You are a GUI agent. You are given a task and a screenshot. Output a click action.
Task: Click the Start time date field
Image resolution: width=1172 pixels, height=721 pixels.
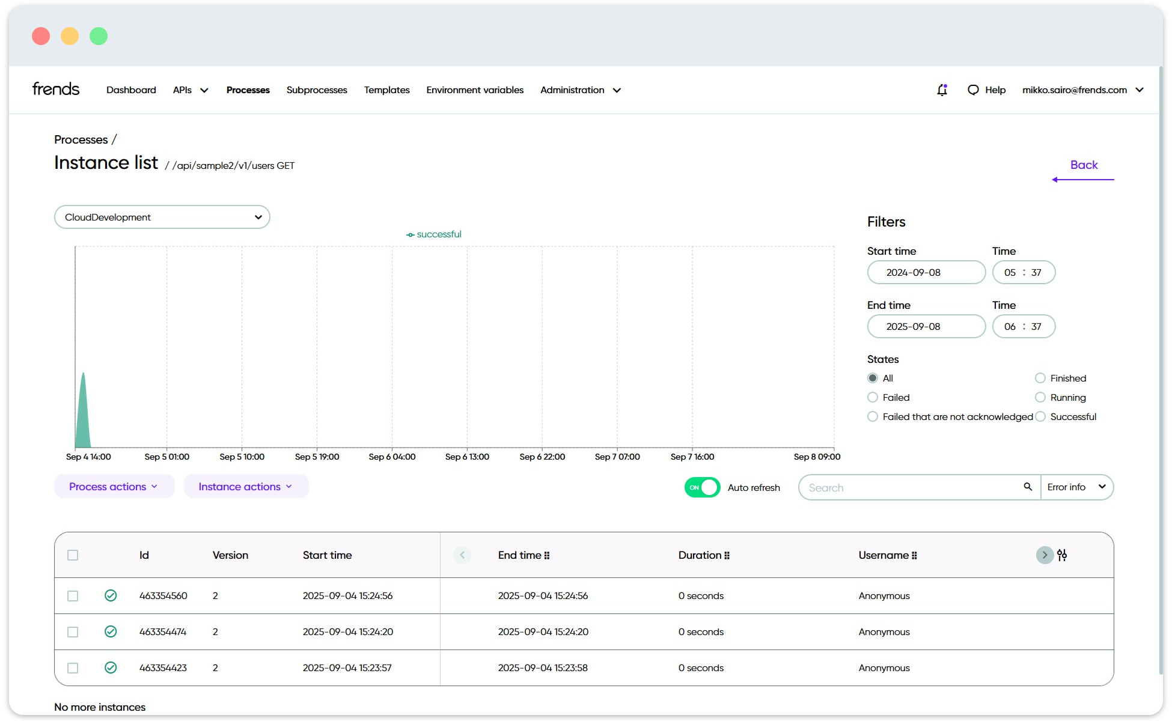926,272
